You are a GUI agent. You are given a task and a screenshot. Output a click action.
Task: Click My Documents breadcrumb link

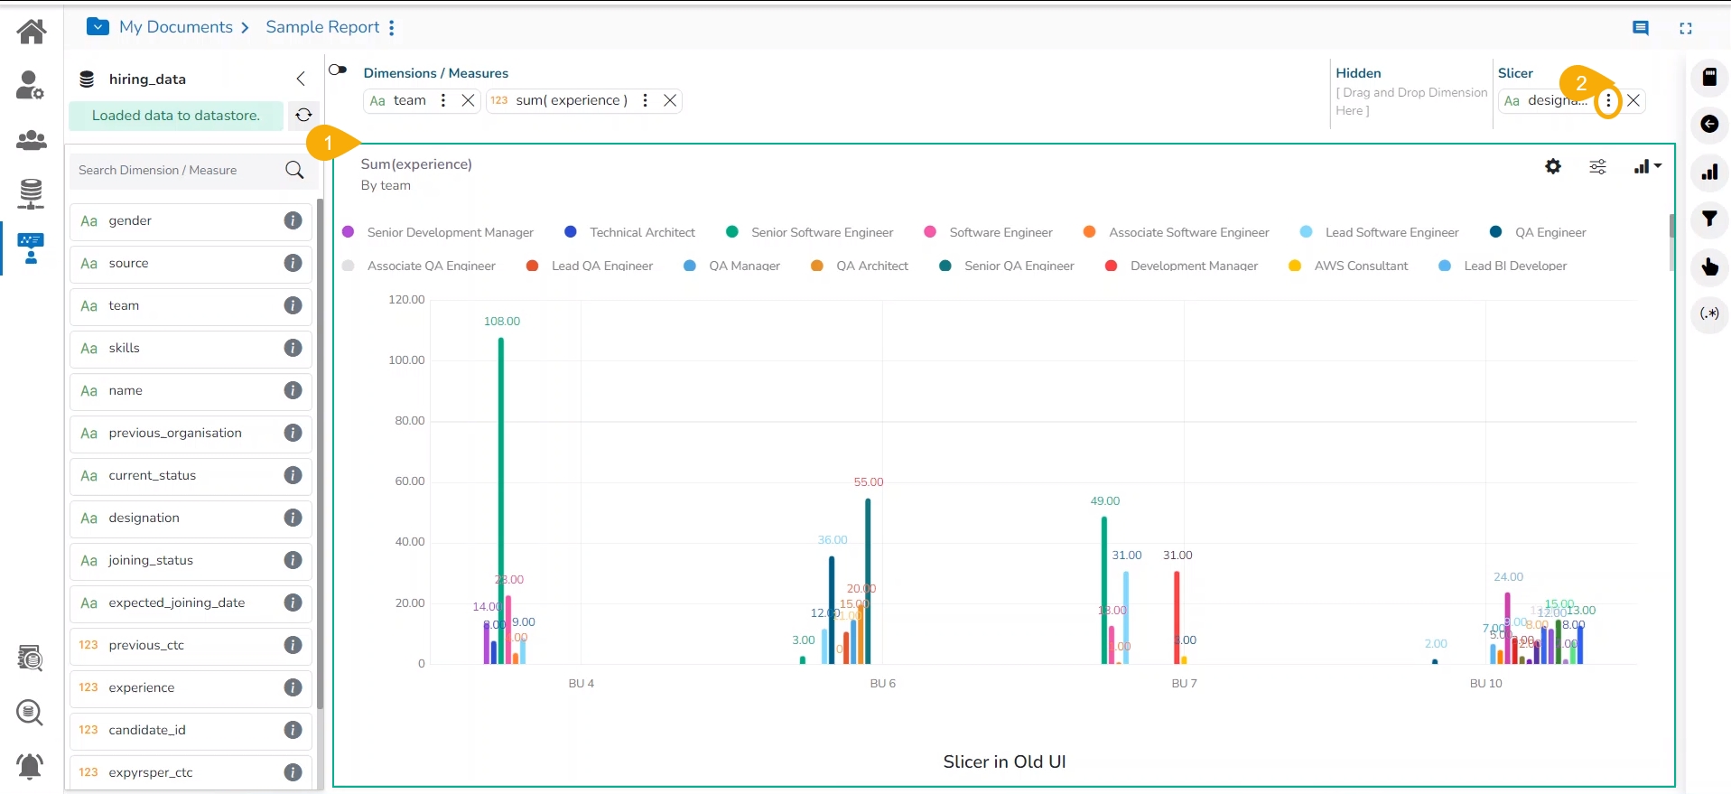[176, 27]
